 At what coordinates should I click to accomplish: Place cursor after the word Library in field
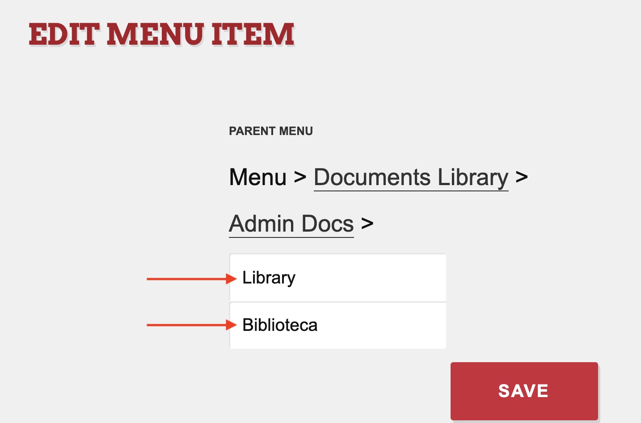click(296, 278)
